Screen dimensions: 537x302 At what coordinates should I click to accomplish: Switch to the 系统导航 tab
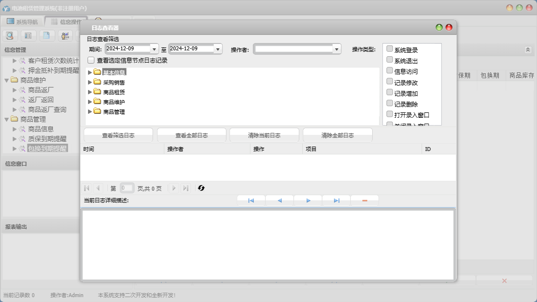pos(22,22)
